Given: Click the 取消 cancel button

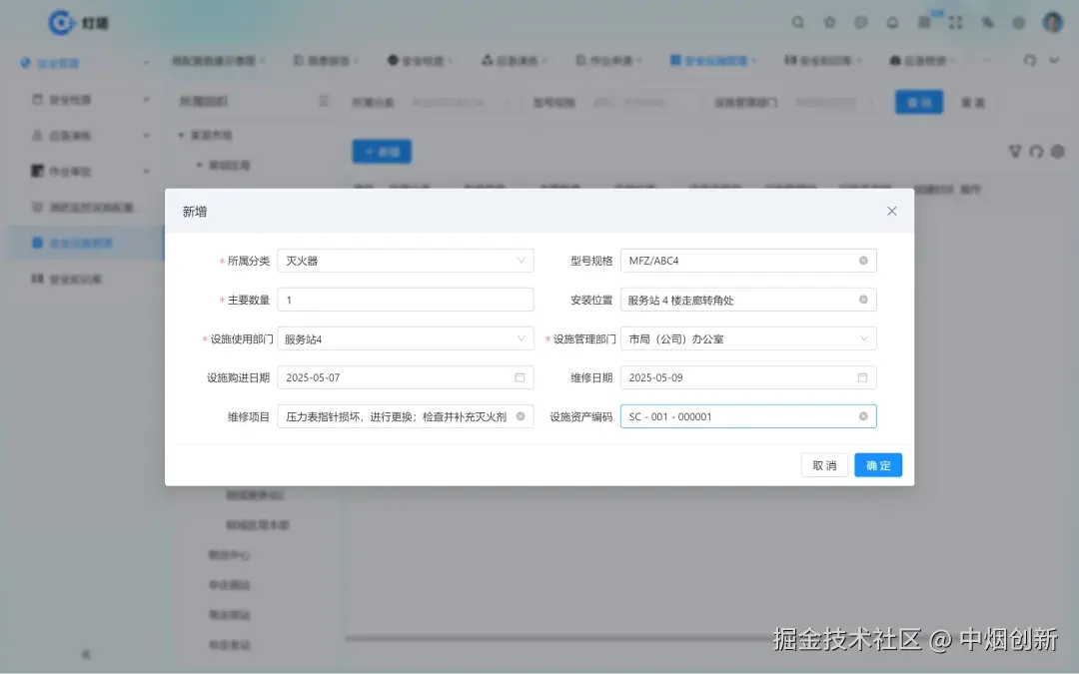Looking at the screenshot, I should pos(824,464).
